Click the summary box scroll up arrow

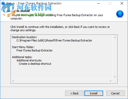click(x=115, y=37)
